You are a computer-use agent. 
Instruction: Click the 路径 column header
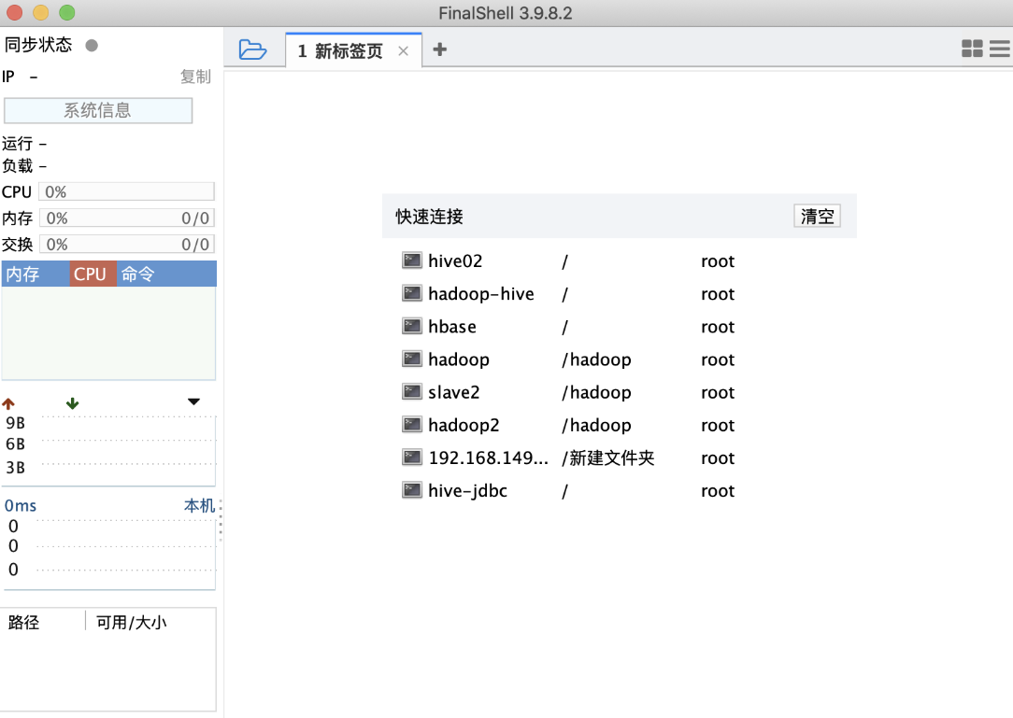(24, 623)
